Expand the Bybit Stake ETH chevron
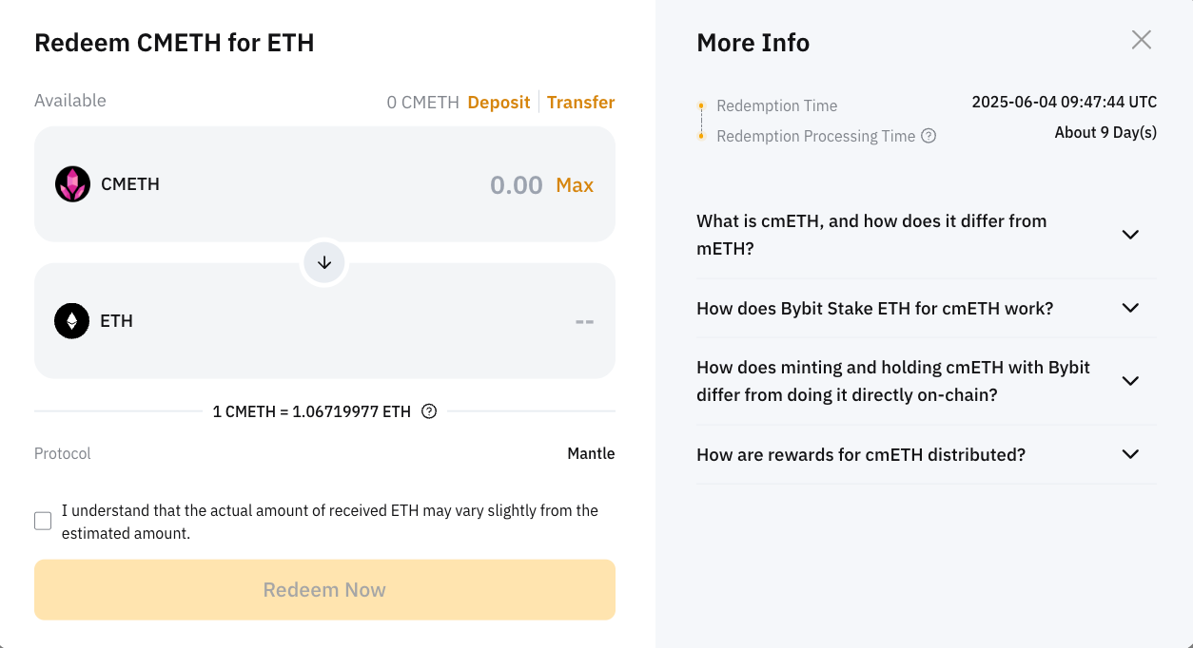Screen dimensions: 1193x648 tap(1130, 308)
